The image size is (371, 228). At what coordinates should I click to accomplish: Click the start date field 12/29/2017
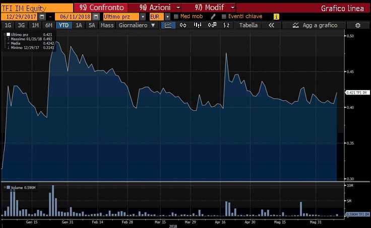coord(19,17)
